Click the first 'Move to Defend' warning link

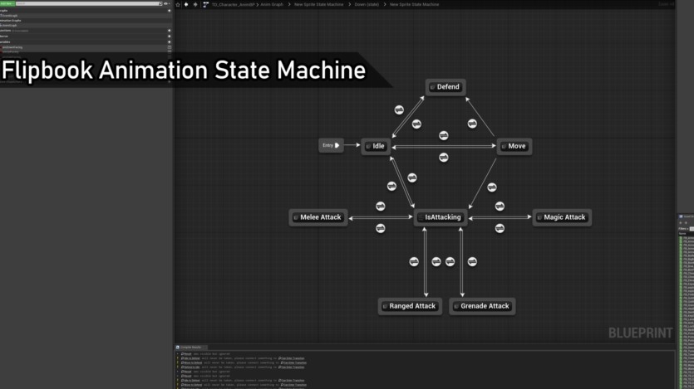tap(193, 363)
